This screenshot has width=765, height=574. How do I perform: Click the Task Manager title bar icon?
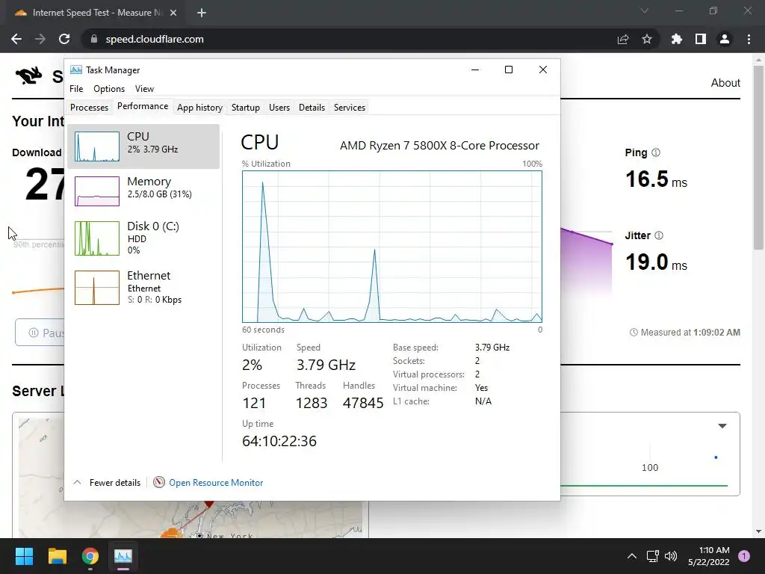[x=76, y=70]
